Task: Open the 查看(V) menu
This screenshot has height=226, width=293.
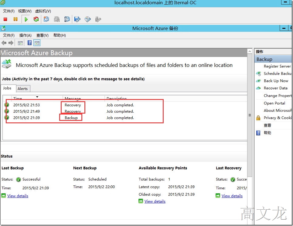Action: 43,35
